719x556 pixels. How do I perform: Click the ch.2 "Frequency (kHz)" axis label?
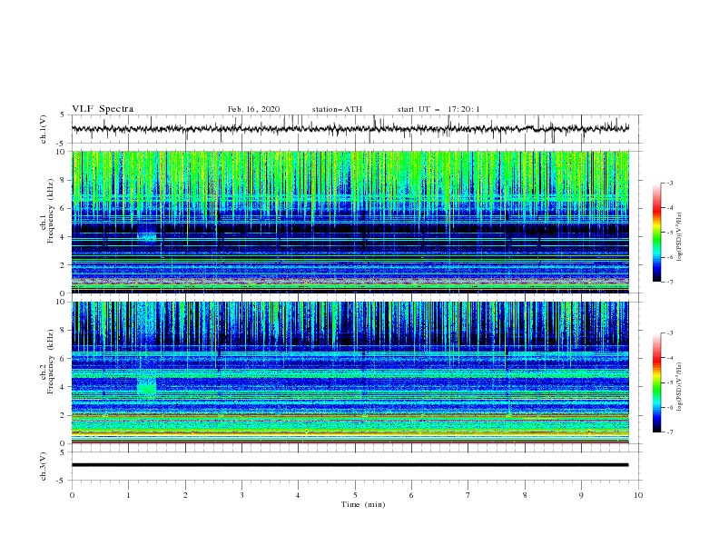51,361
